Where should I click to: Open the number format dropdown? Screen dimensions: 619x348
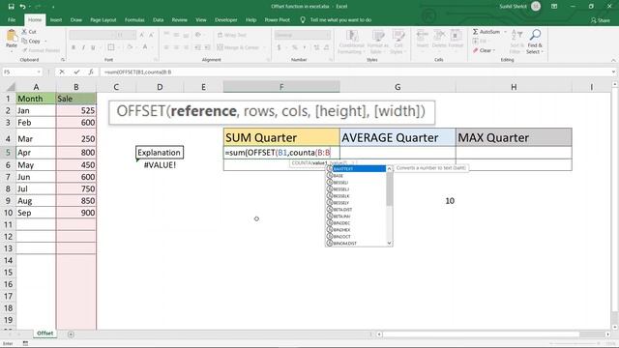click(x=327, y=35)
